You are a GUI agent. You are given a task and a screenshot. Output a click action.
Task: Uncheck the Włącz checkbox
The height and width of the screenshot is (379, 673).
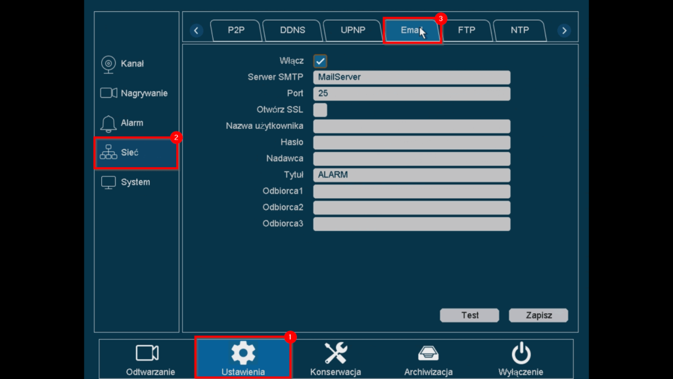(x=320, y=61)
